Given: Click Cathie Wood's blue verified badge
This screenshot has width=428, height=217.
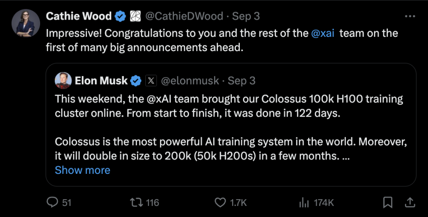Looking at the screenshot, I should click(x=120, y=16).
